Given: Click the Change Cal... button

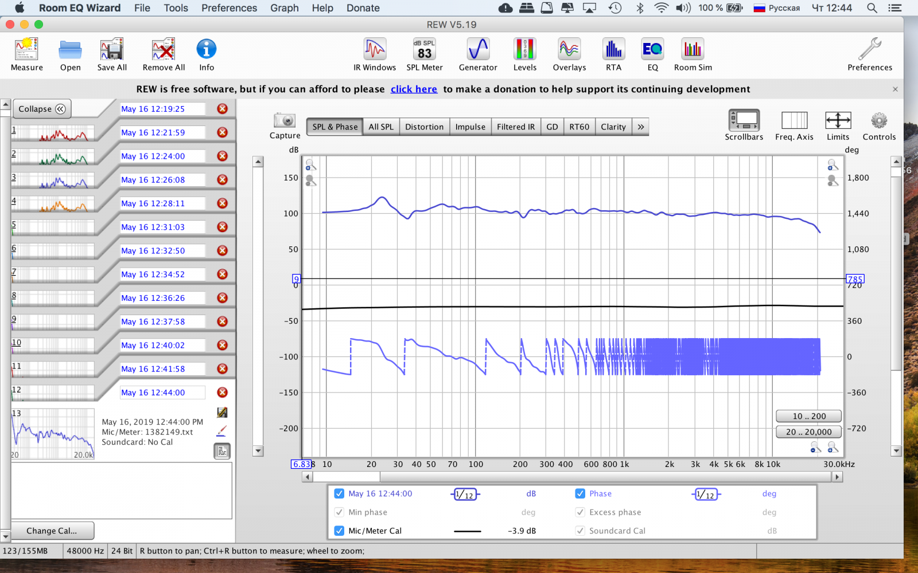Looking at the screenshot, I should 52,531.
